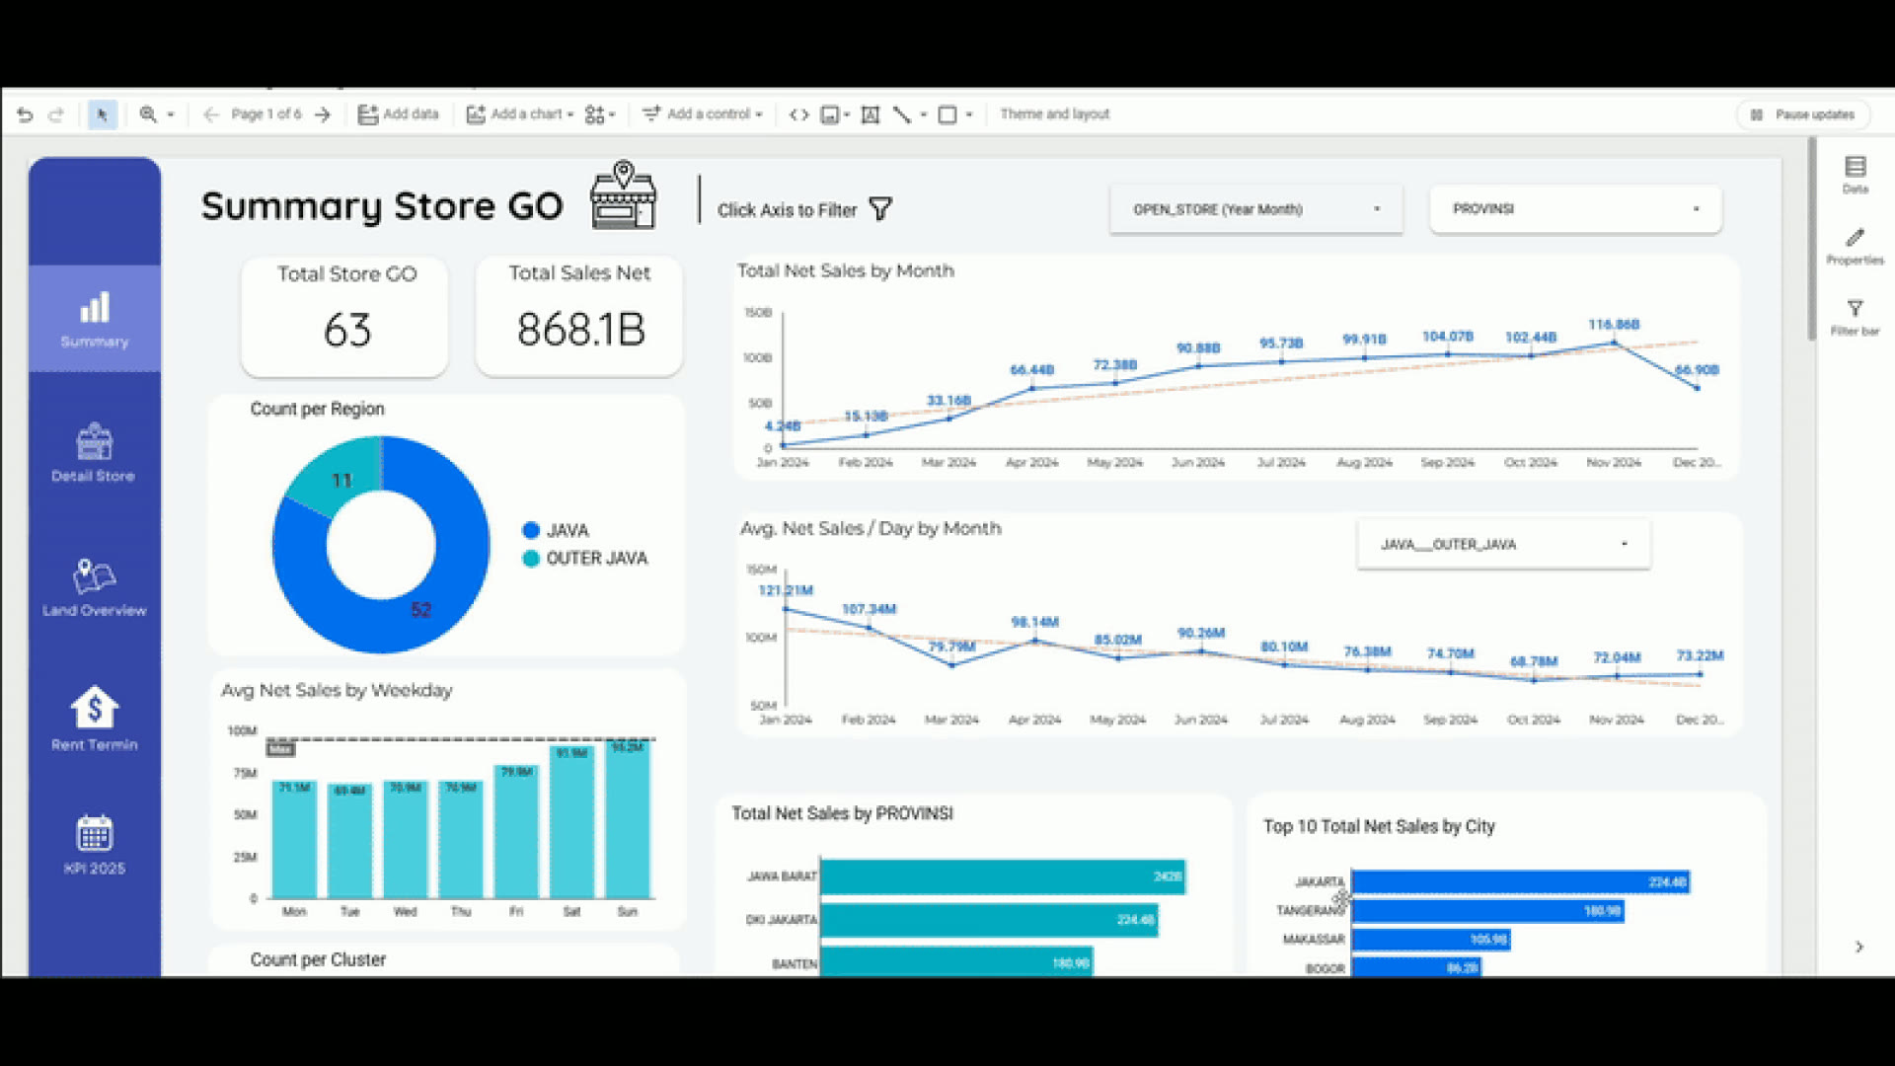Toggle JAVA legend item in donut chart
Screen dimensions: 1895x1066
point(555,530)
